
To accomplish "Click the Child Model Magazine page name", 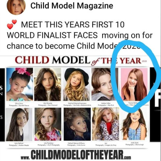I will coord(72,6).
